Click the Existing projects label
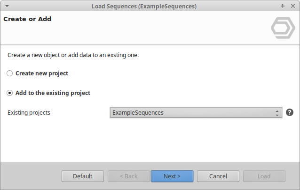The width and height of the screenshot is (300, 190). tap(29, 113)
